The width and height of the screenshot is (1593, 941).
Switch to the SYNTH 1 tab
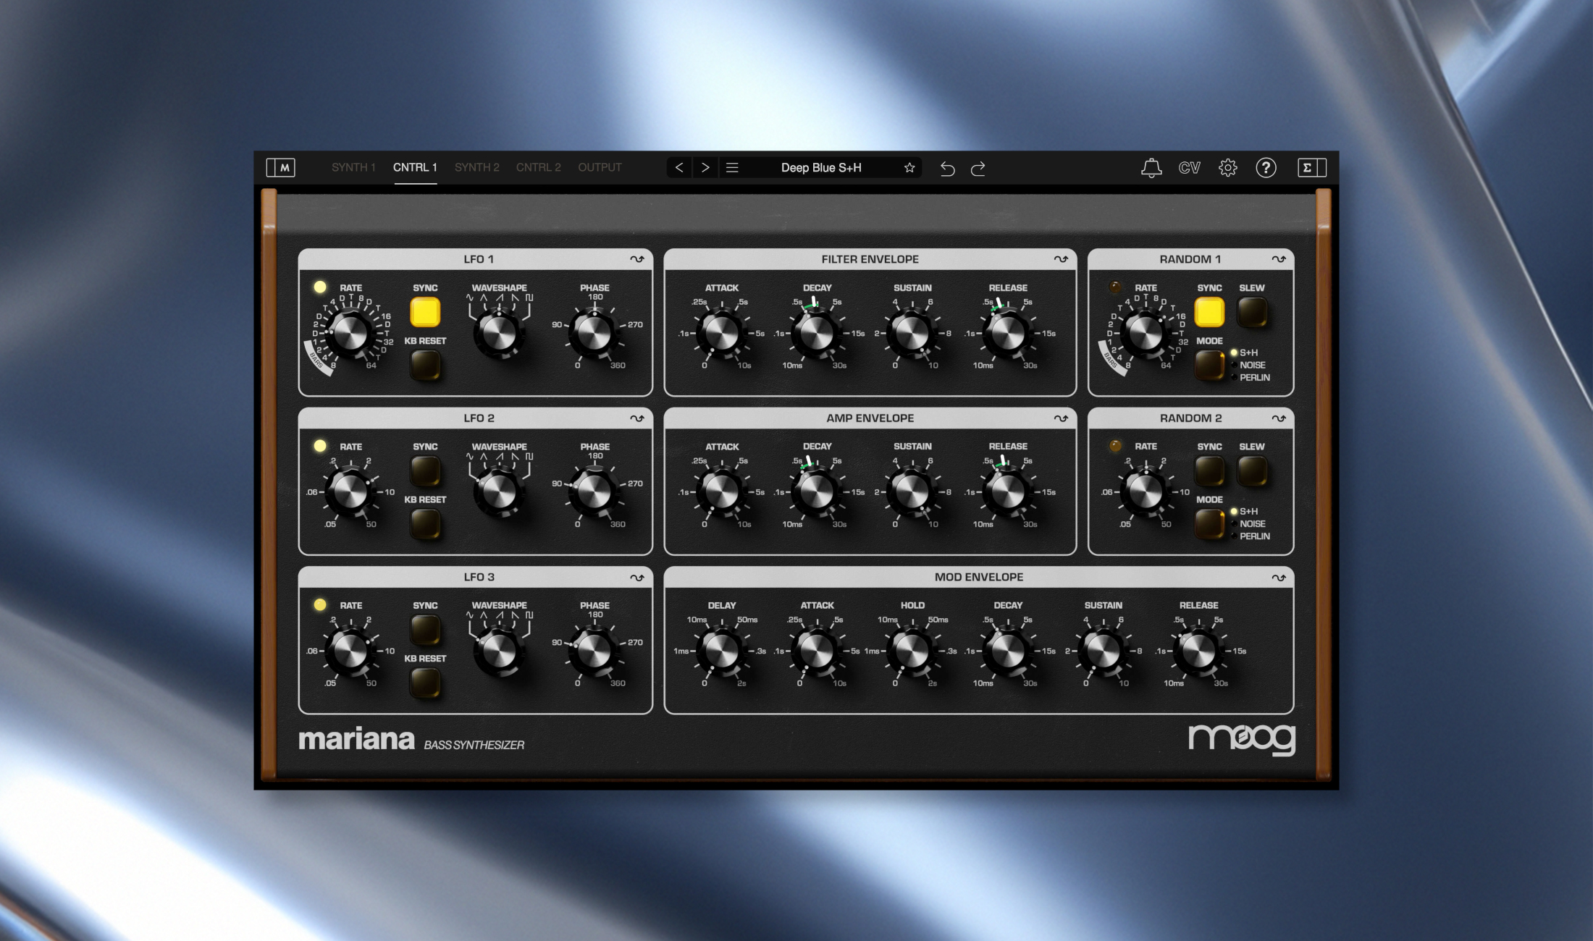(x=353, y=167)
